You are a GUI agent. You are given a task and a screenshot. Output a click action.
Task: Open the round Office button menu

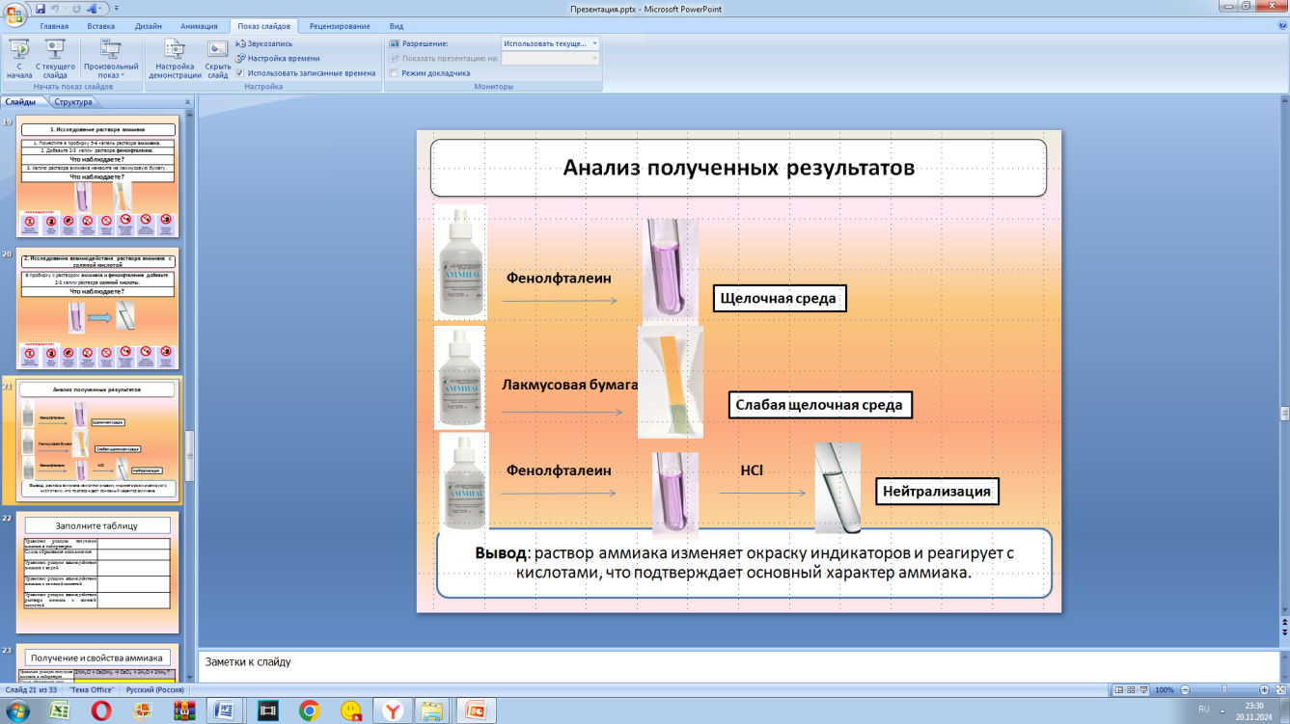pos(15,13)
